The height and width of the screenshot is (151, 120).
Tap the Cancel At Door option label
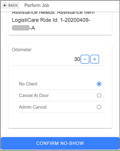point(34,96)
